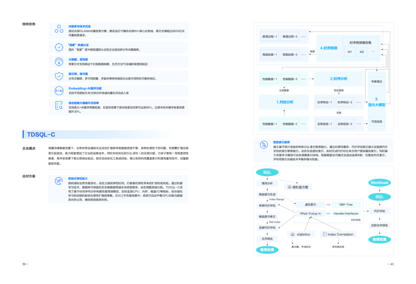Screen dimensions: 416x284
Task: Click the document icon next to Index Correlation
Action: 325,234
